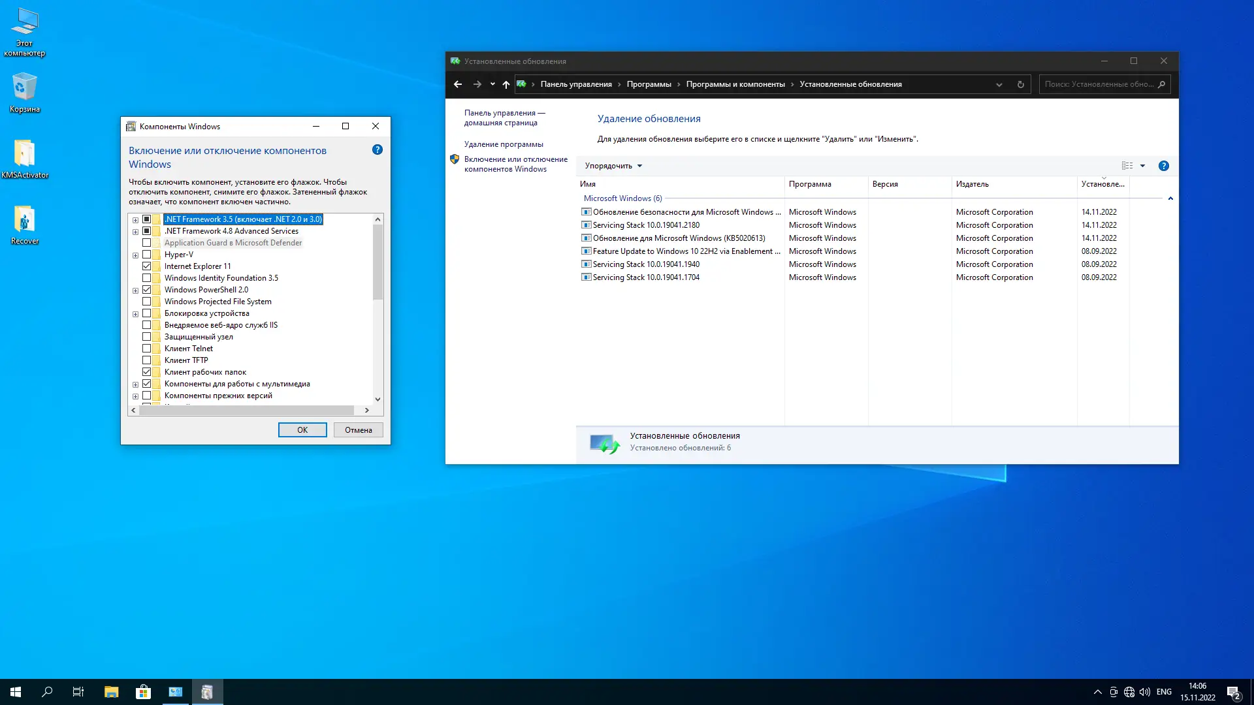Enable the Клиент Telnet checkbox

tap(147, 349)
